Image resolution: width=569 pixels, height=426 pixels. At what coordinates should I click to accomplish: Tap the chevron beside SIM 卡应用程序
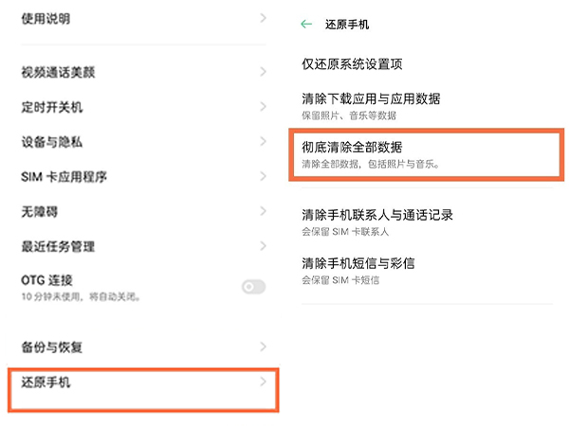pyautogui.click(x=263, y=177)
